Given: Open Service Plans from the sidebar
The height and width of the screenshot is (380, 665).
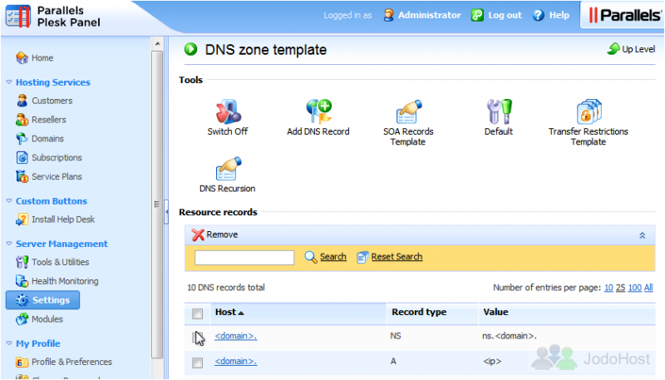Looking at the screenshot, I should (57, 176).
